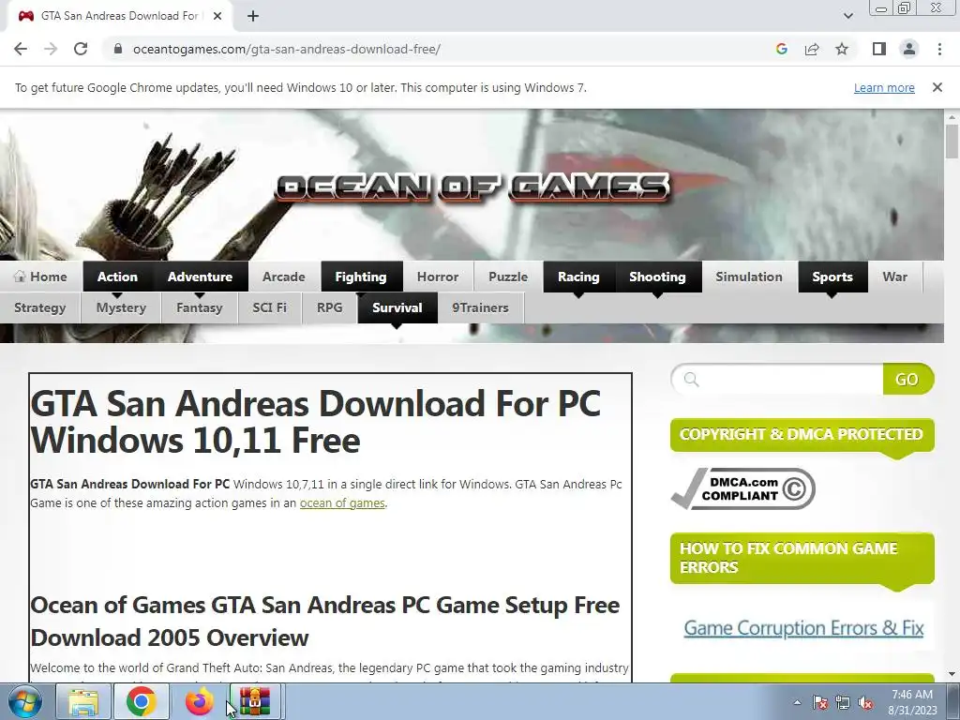Open the SCI Fi category
Screen dimensions: 960x720
click(x=269, y=307)
